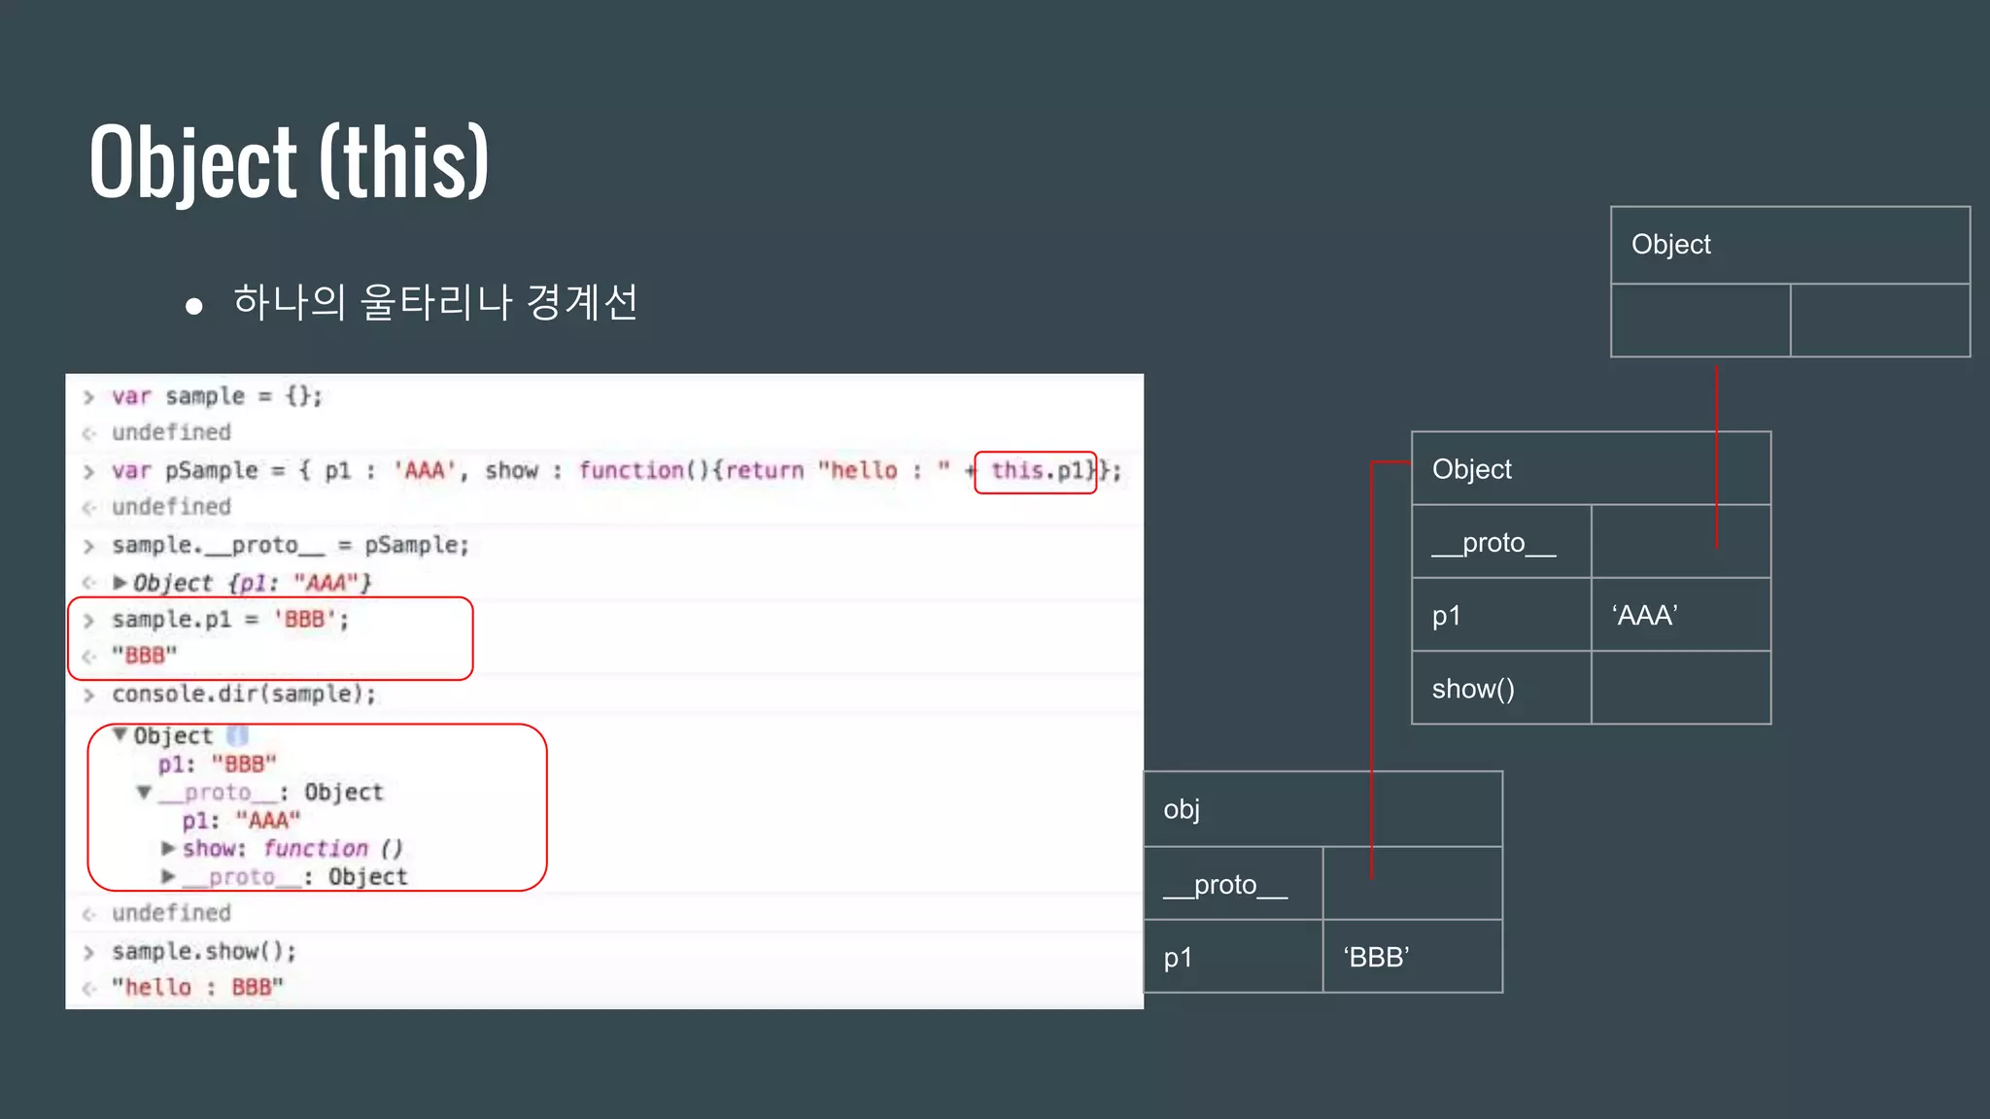Click the first "undefined" output line
Viewport: 1990px width, 1119px height.
171,432
